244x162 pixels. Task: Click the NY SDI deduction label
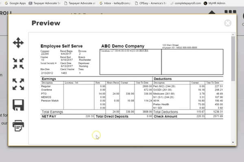[x=158, y=108]
